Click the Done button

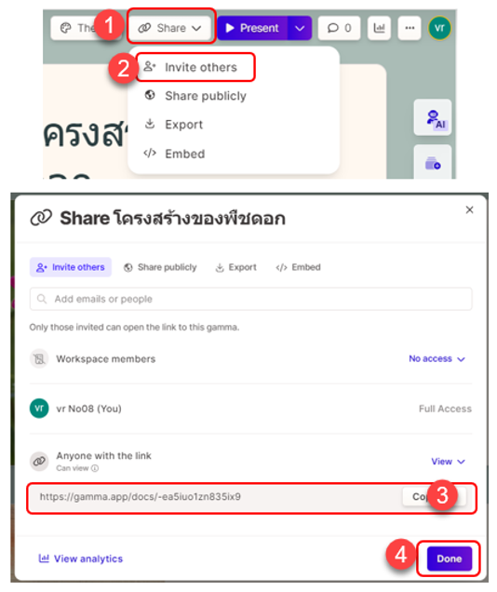click(x=450, y=558)
